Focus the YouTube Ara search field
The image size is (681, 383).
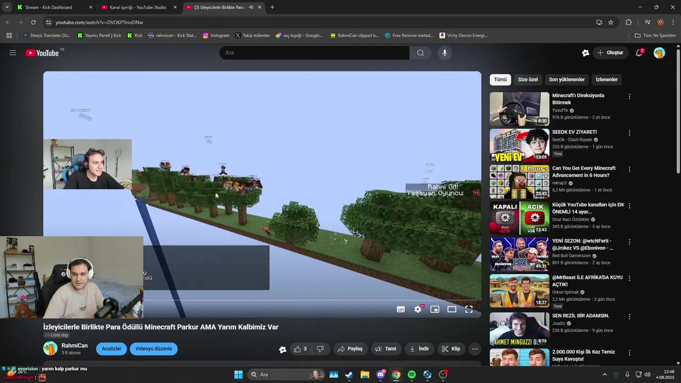(x=314, y=53)
